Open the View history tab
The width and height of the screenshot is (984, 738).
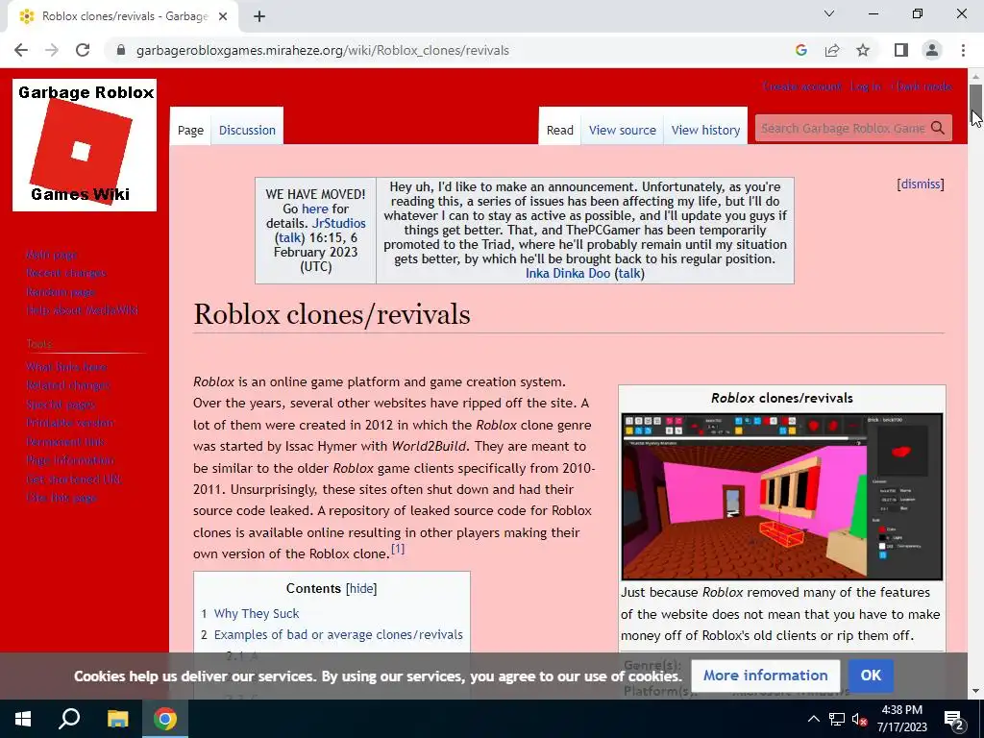coord(705,130)
